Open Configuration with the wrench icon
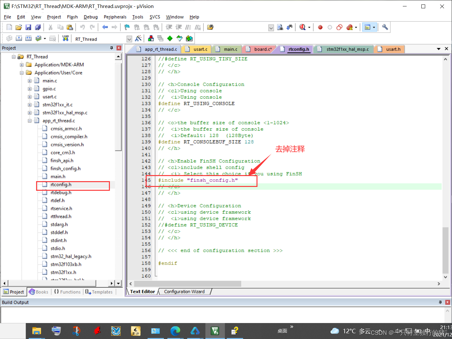This screenshot has height=339, width=452. (x=385, y=27)
